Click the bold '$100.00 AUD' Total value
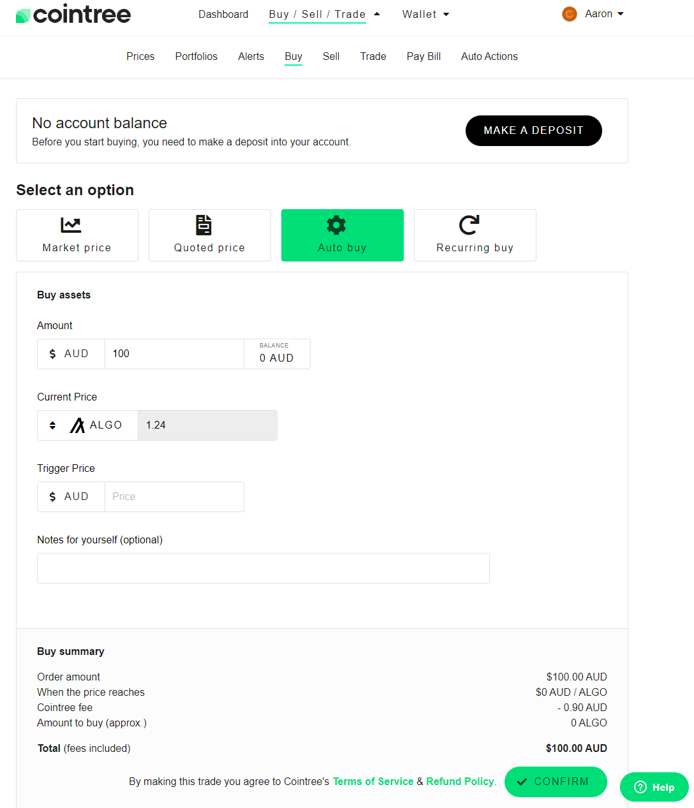The image size is (694, 808). point(577,749)
